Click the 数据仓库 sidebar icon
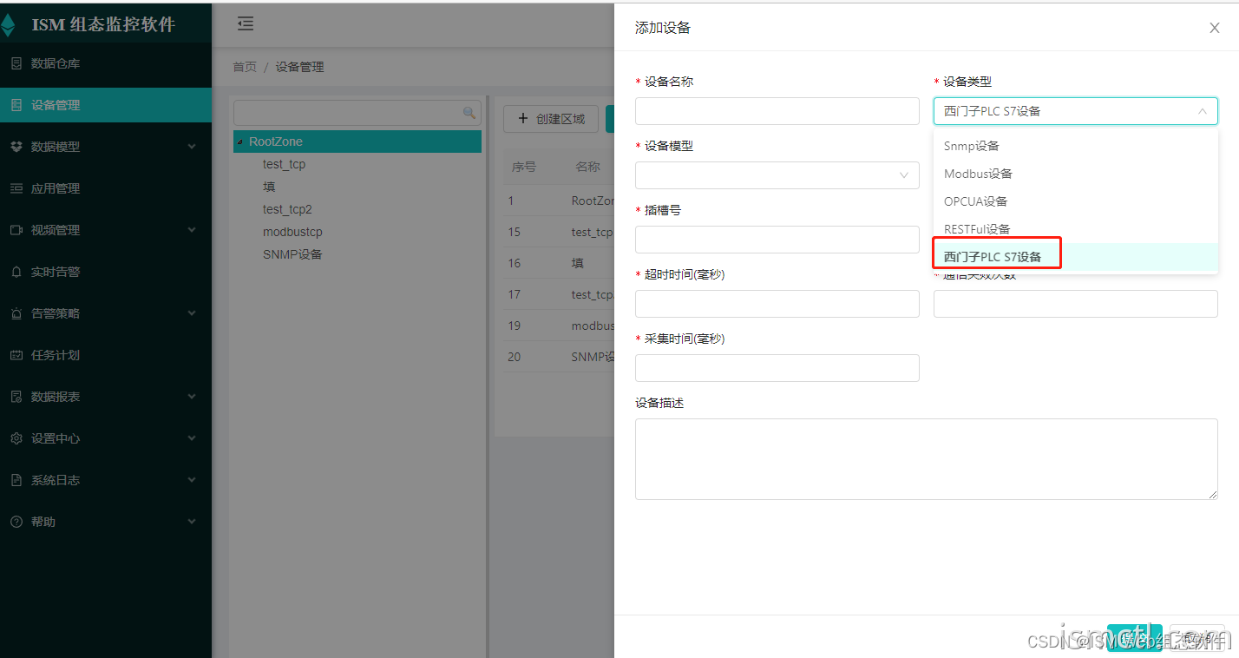 click(x=16, y=63)
